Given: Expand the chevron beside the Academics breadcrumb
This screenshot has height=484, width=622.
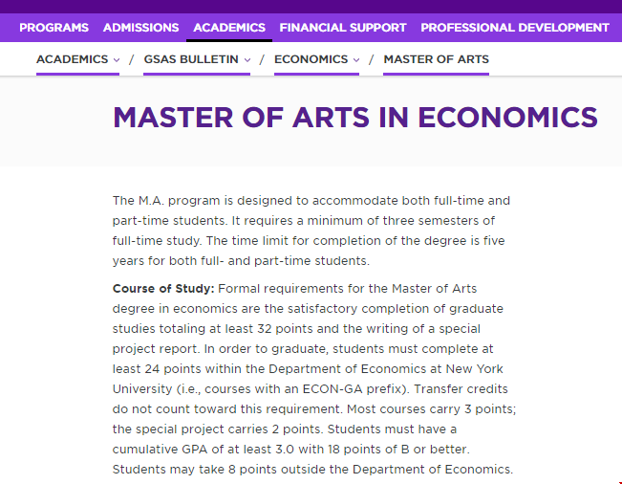Looking at the screenshot, I should tap(117, 60).
